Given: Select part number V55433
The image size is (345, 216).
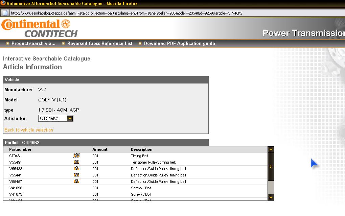Looking at the screenshot, I should click(16, 169).
